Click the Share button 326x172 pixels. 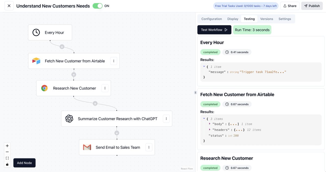point(290,6)
